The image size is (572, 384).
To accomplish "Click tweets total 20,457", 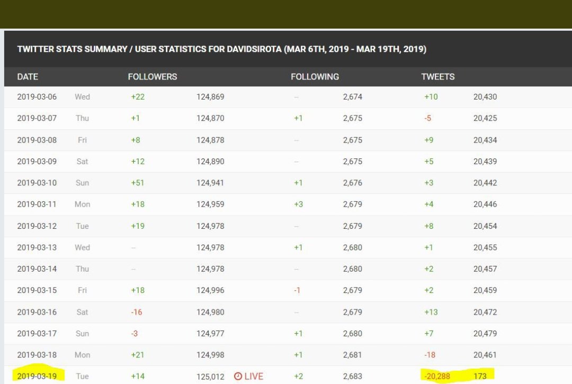I will tap(485, 269).
